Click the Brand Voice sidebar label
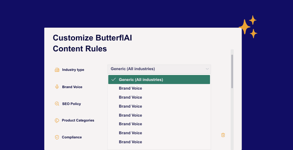The height and width of the screenshot is (150, 293). coord(72,87)
